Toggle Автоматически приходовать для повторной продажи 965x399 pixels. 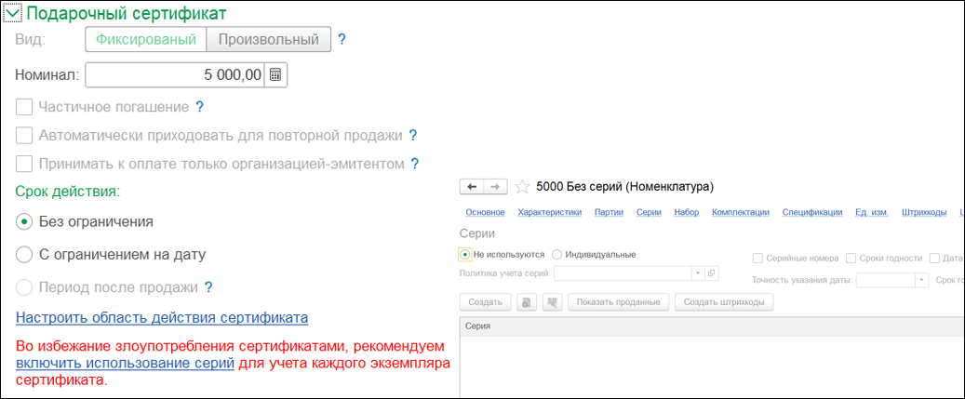(24, 135)
